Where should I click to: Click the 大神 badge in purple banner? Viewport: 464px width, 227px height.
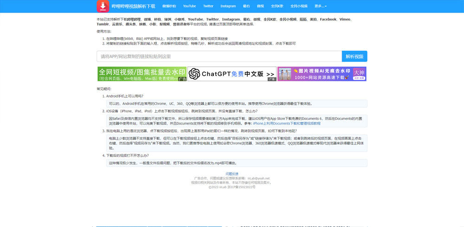359,74
